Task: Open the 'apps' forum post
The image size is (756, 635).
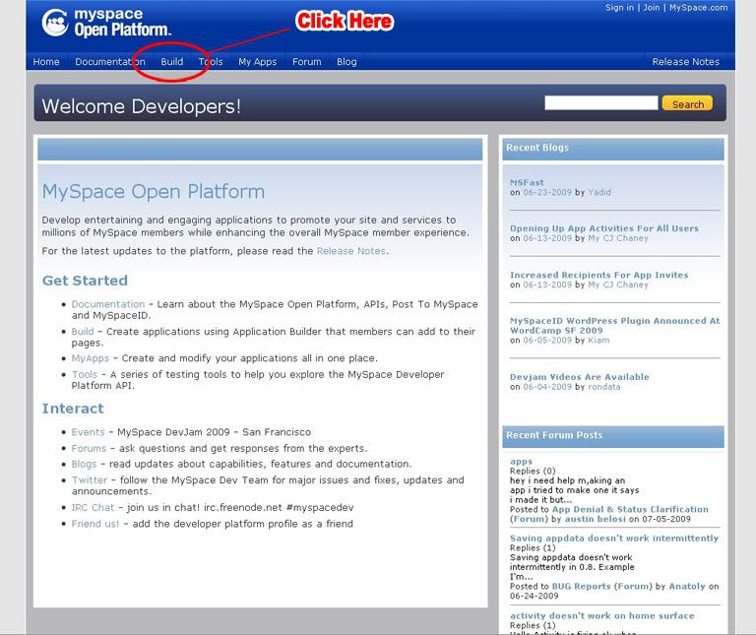Action: [521, 462]
